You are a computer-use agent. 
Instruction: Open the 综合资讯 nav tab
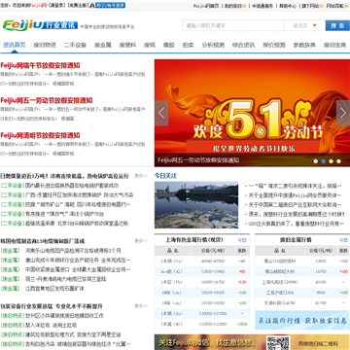[243, 45]
